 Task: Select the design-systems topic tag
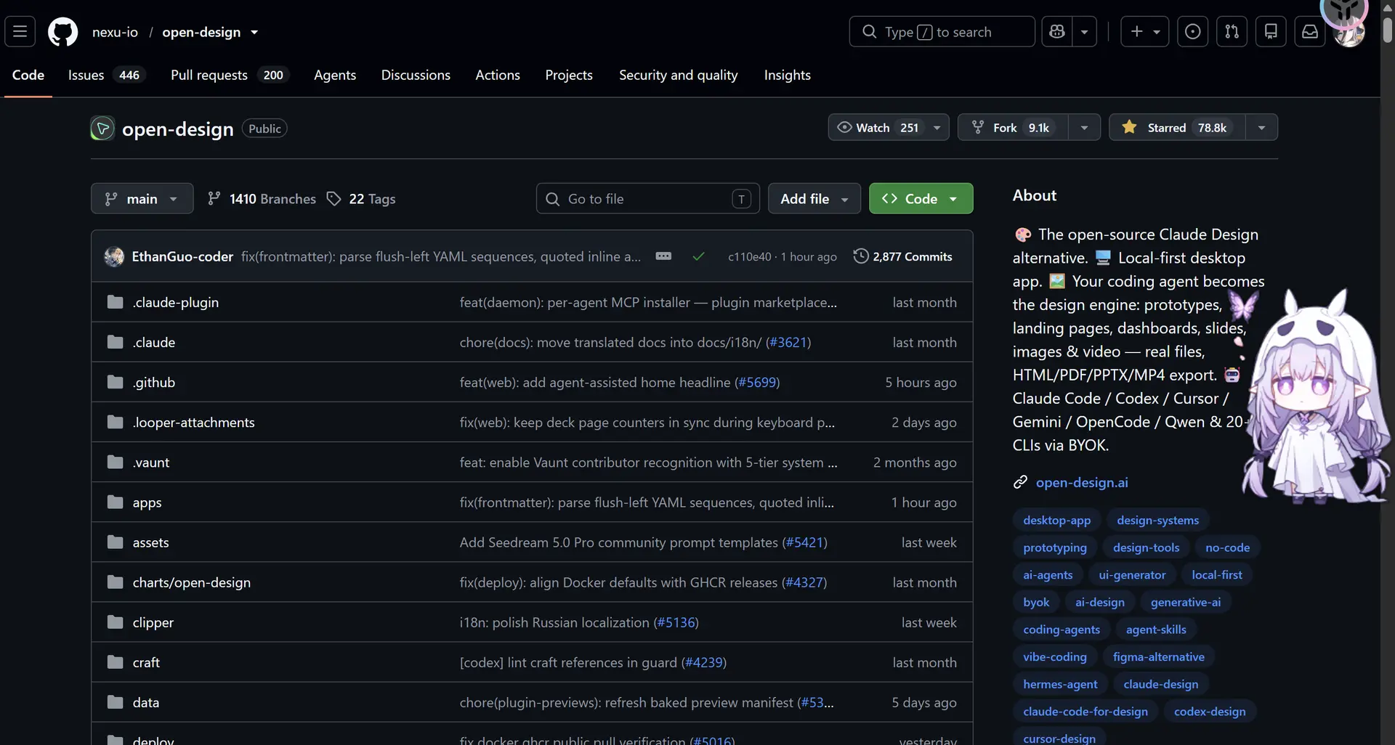tap(1157, 520)
